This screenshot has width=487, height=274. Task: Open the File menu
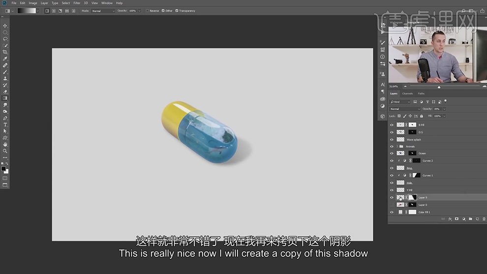coord(14,3)
